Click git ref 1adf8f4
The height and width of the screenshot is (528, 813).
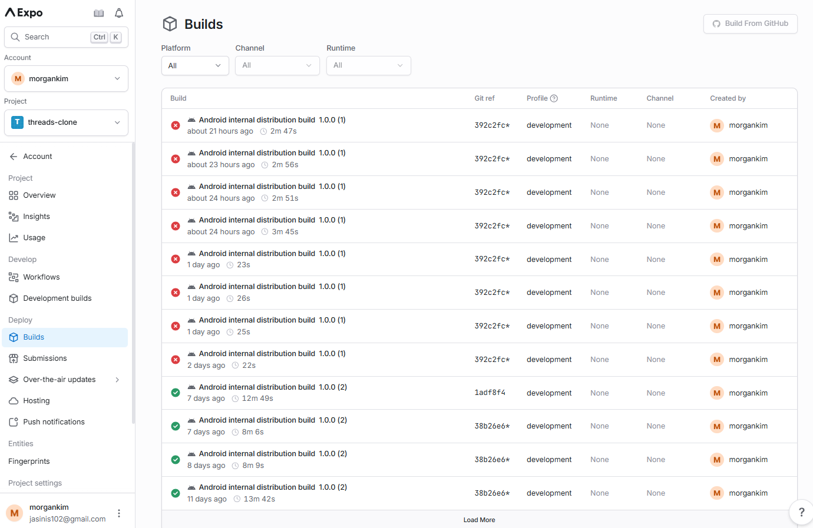(490, 393)
